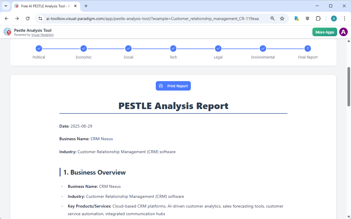This screenshot has width=351, height=219.
Task: Go back using the back arrow
Action: [6, 18]
